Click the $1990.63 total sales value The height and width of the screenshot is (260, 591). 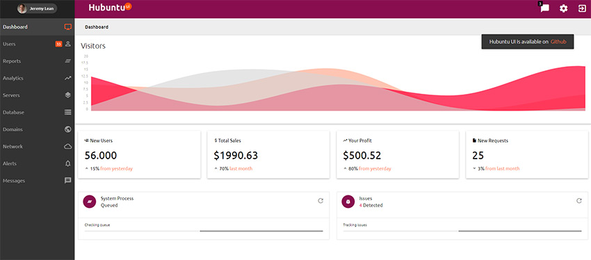[x=236, y=155]
